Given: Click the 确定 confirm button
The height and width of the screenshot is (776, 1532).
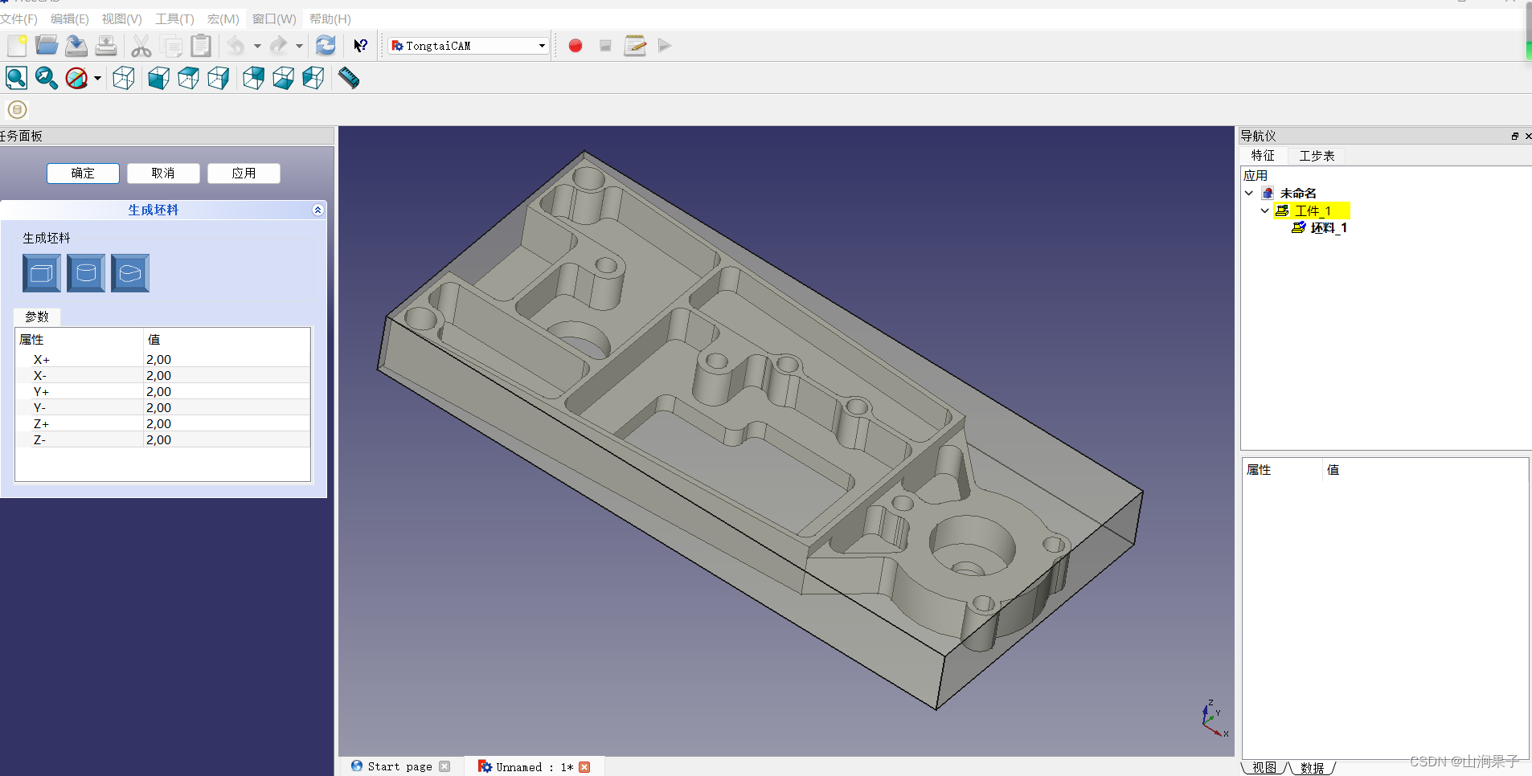Looking at the screenshot, I should [83, 174].
